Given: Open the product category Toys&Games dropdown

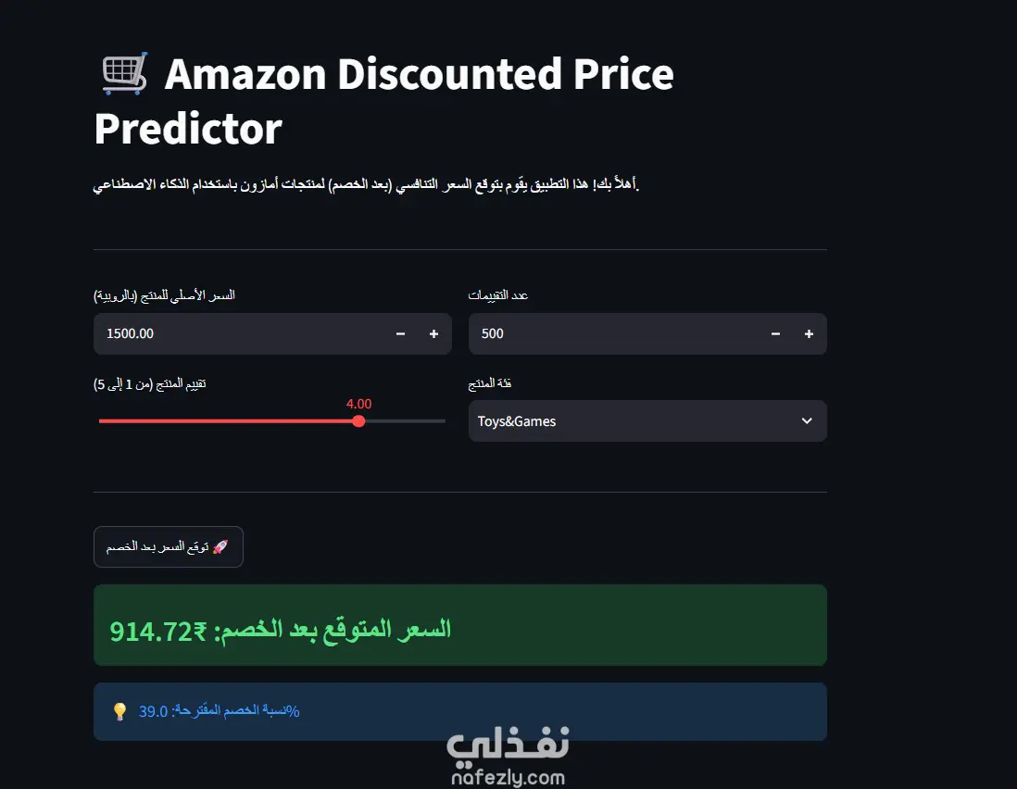Looking at the screenshot, I should coord(647,420).
